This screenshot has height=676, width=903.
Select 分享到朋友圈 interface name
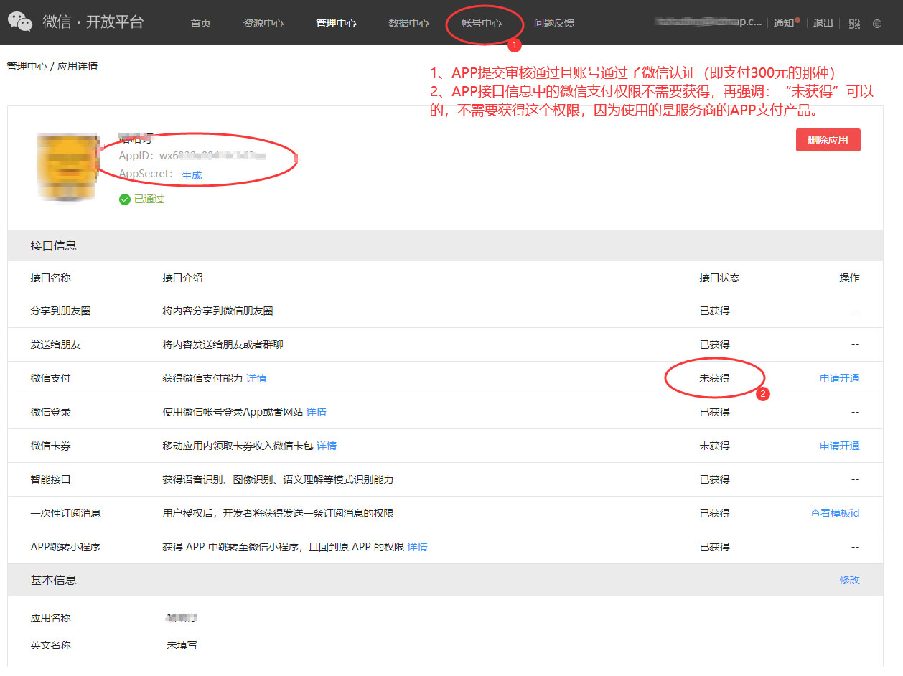pyautogui.click(x=61, y=311)
